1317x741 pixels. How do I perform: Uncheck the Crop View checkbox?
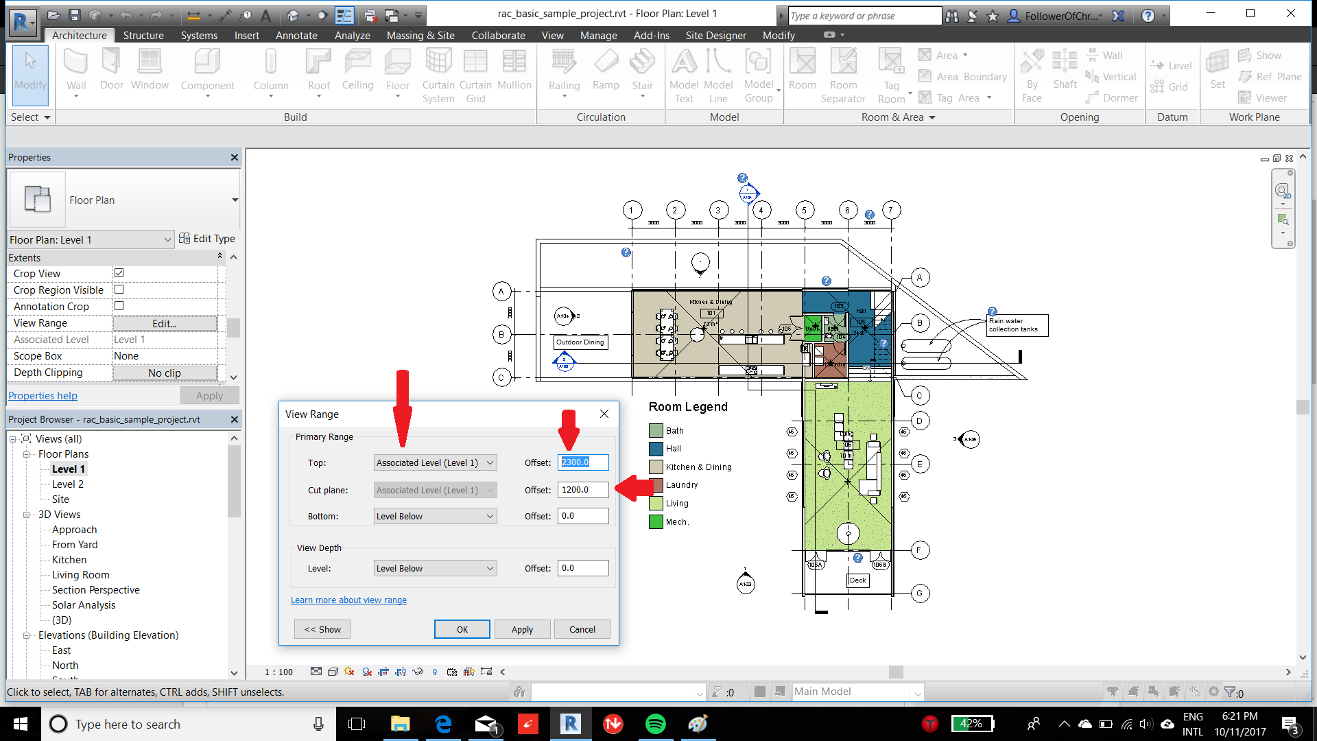pyautogui.click(x=119, y=273)
